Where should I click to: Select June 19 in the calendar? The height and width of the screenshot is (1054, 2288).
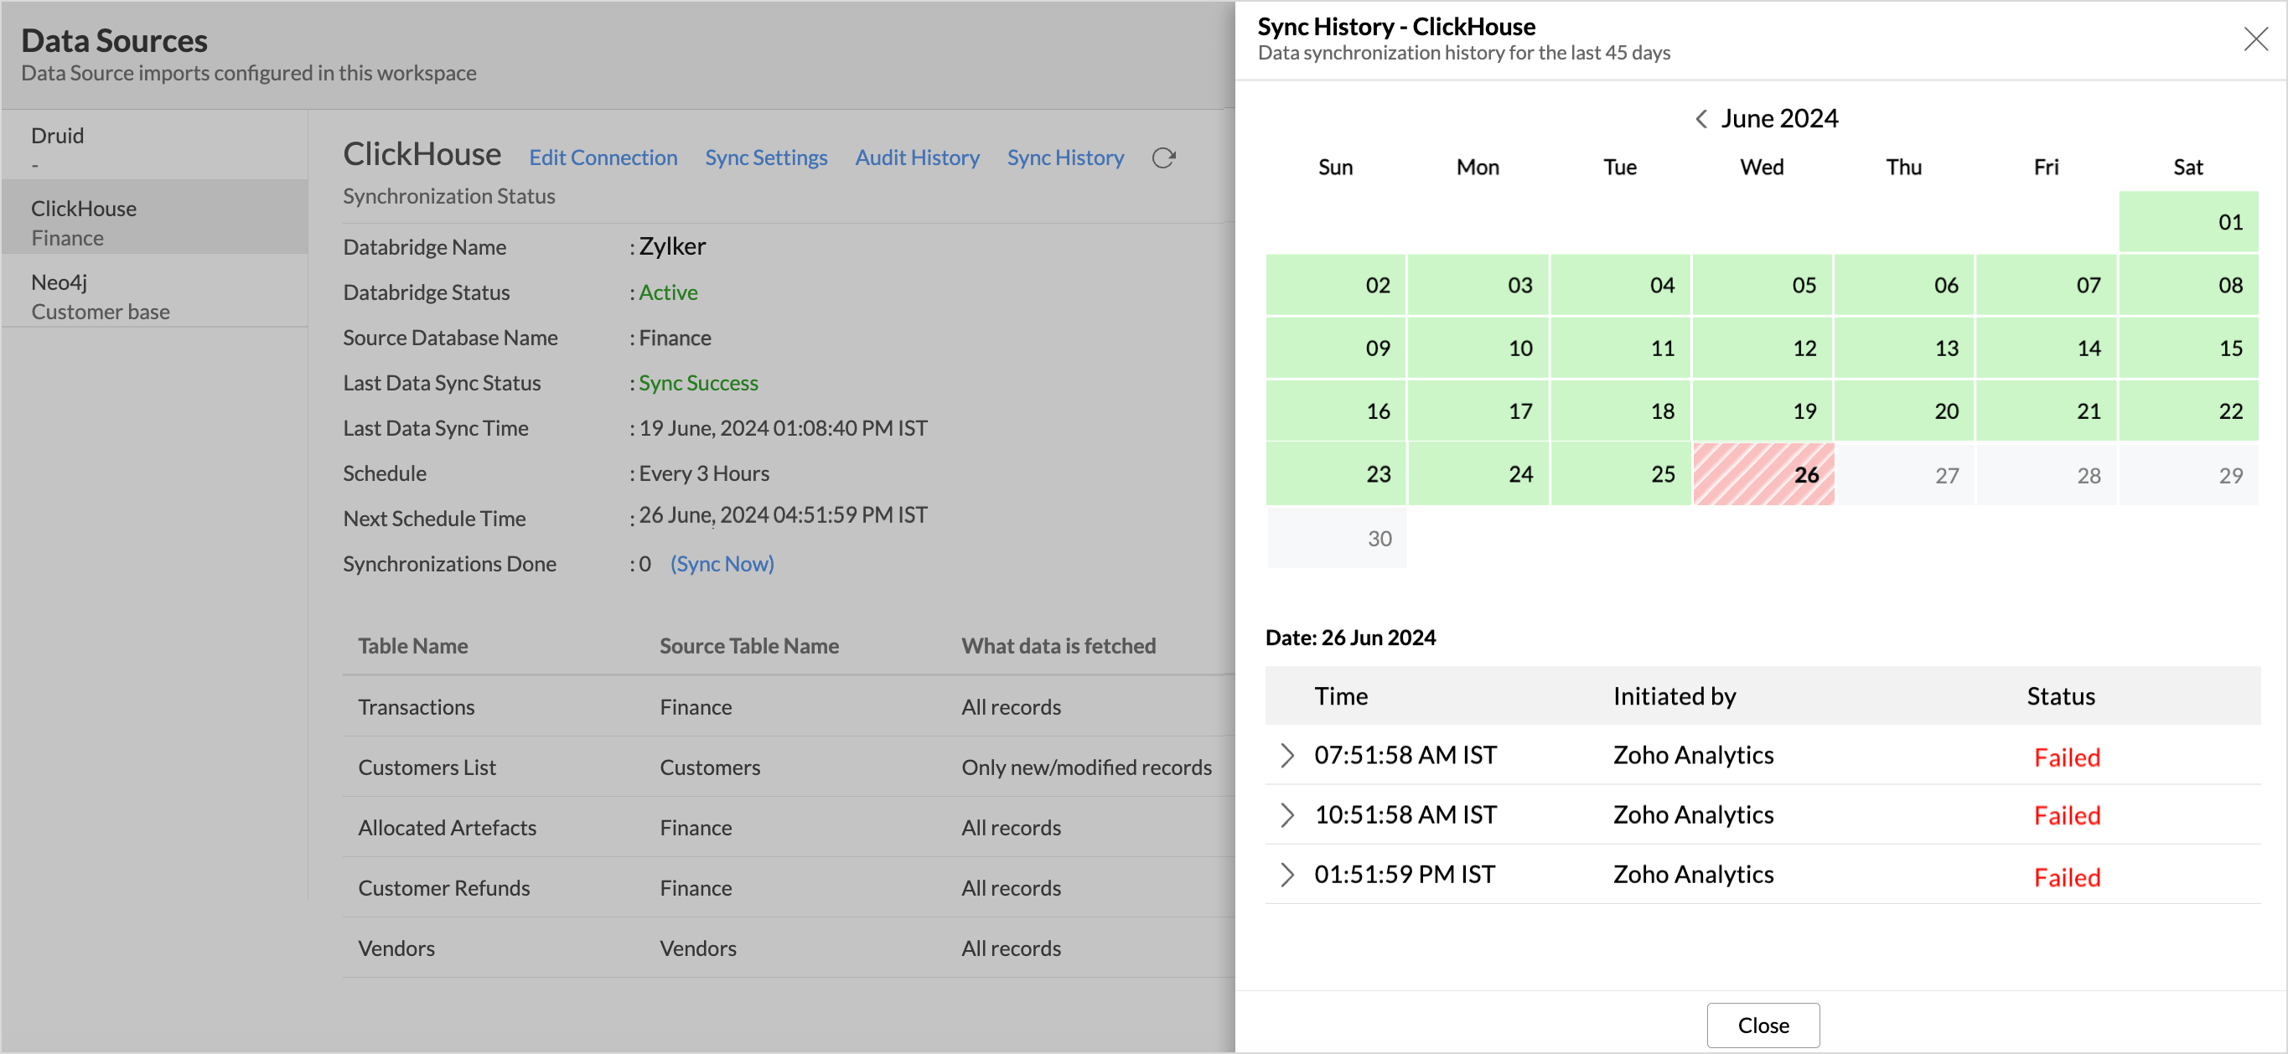(x=1763, y=411)
